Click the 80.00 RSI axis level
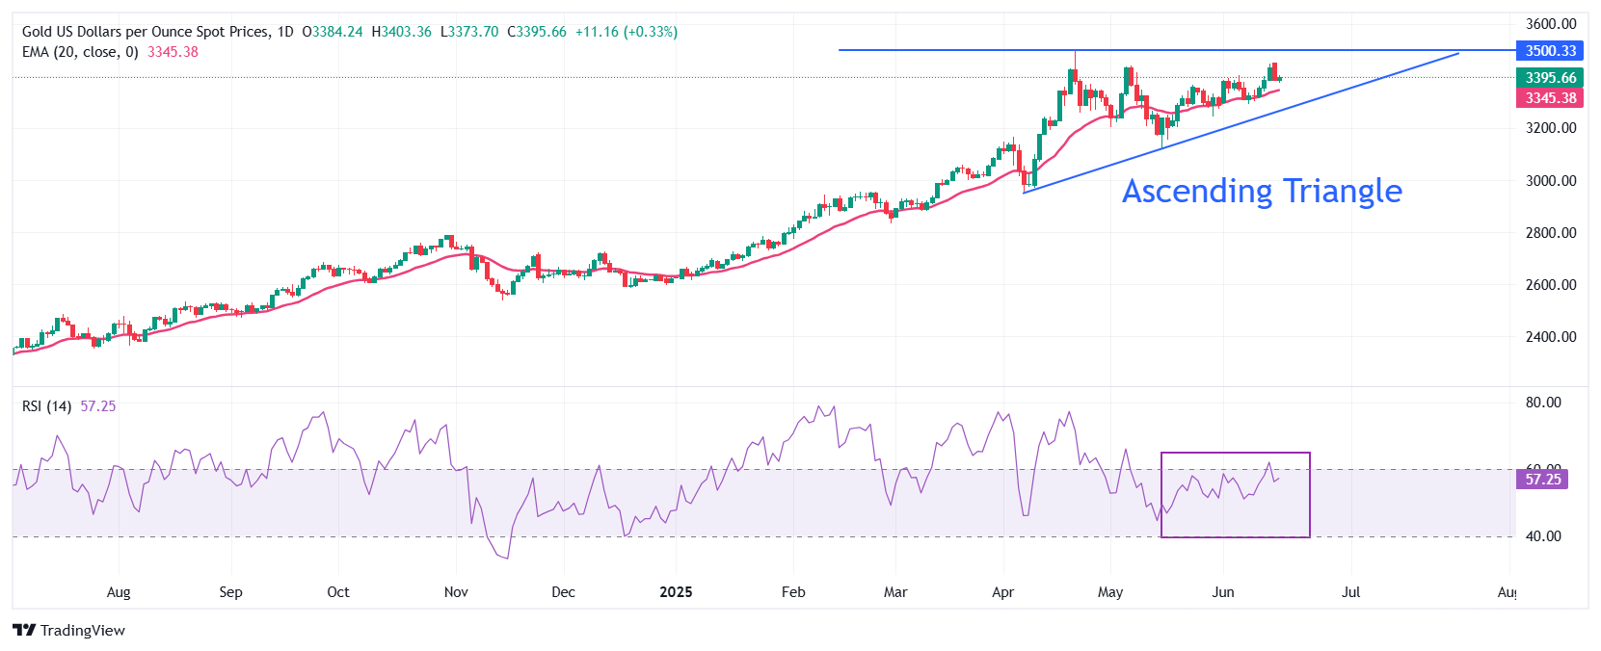The width and height of the screenshot is (1601, 651). (1542, 403)
